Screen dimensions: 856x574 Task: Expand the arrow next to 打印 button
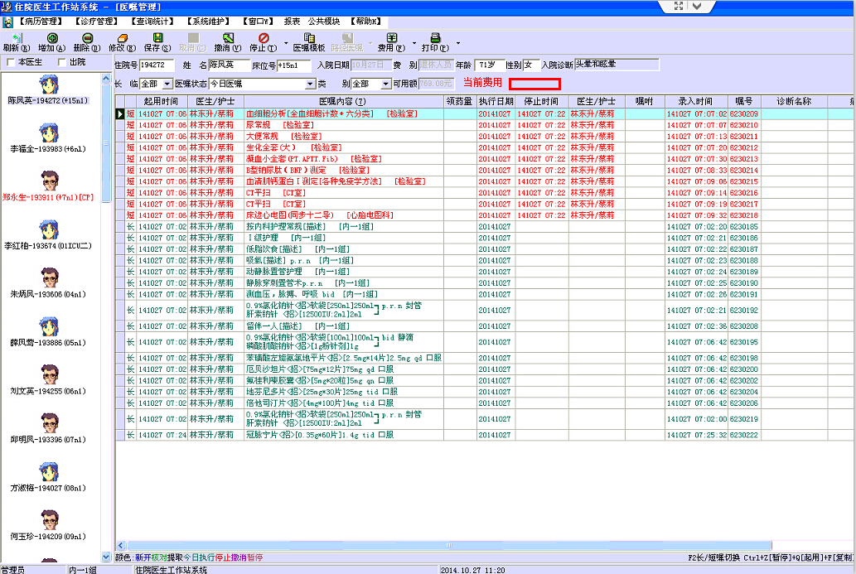pos(457,43)
